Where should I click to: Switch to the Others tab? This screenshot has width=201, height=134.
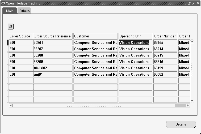pos(24,11)
